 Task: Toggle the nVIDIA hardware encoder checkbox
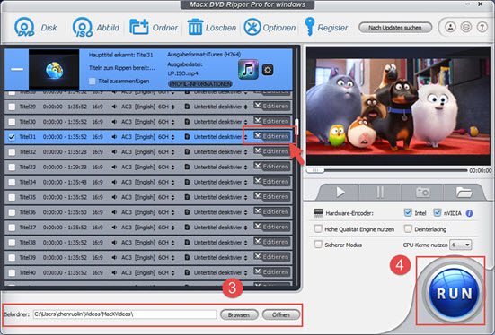click(x=438, y=213)
